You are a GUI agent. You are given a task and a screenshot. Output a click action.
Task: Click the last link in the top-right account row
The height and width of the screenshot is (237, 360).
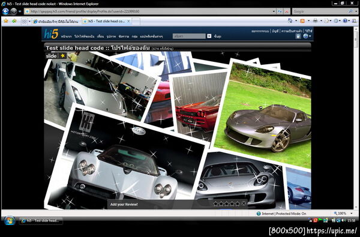(x=308, y=31)
